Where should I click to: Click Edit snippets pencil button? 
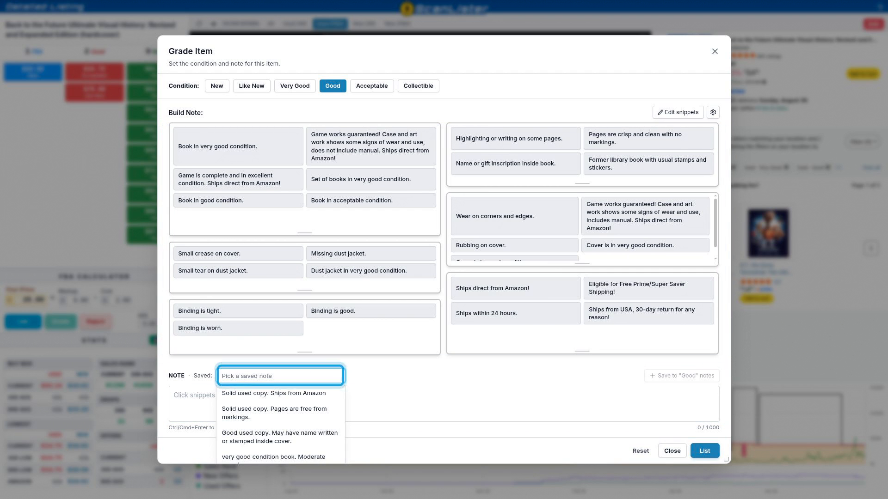pyautogui.click(x=678, y=112)
